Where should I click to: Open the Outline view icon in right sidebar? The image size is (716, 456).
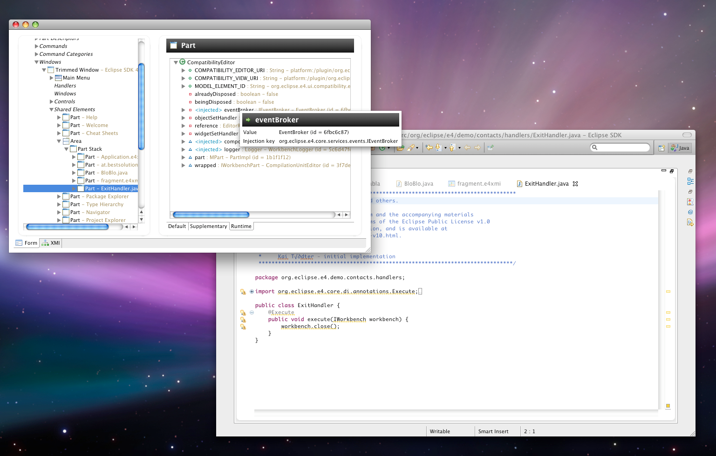(690, 181)
